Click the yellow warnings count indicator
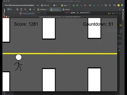This screenshot has height=95, width=127. tap(109, 13)
